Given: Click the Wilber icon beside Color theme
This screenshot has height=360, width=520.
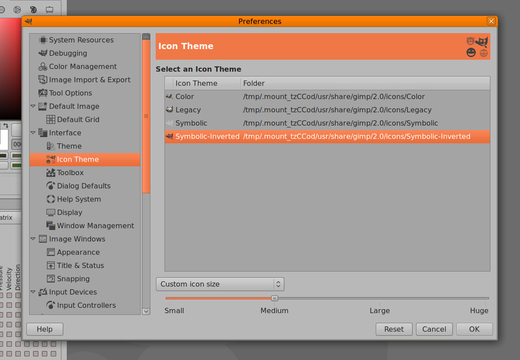Looking at the screenshot, I should coord(169,96).
